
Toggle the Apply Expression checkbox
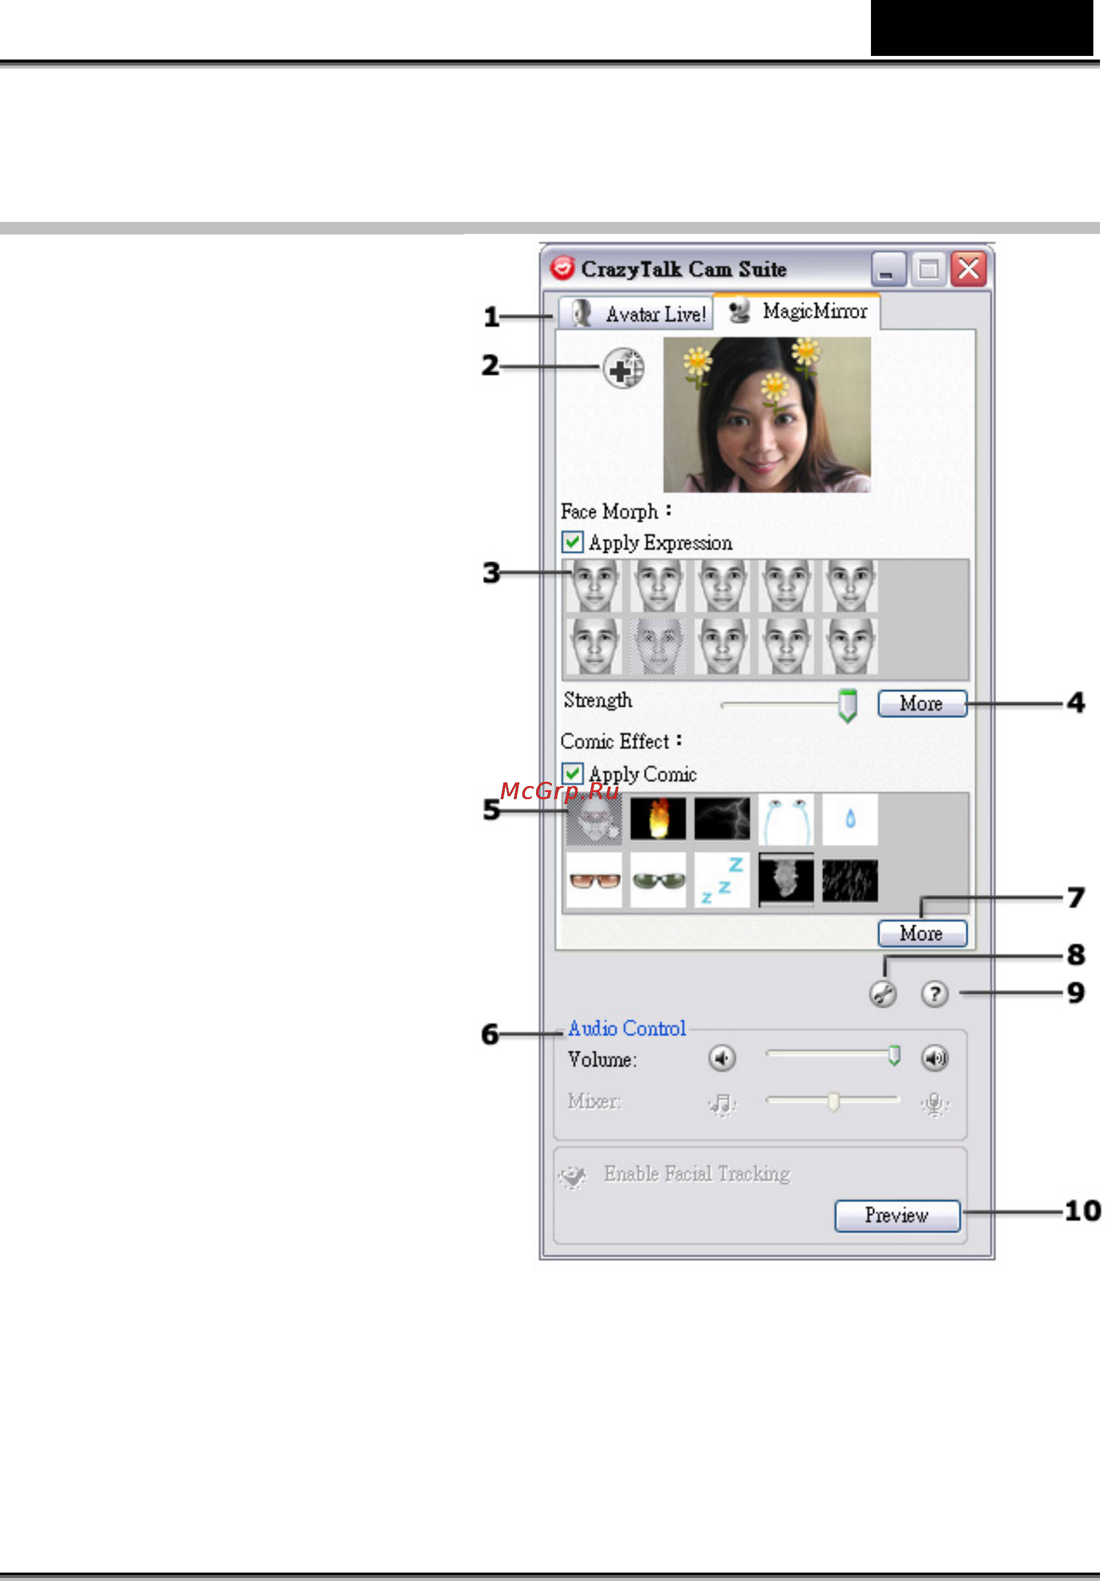pyautogui.click(x=573, y=543)
